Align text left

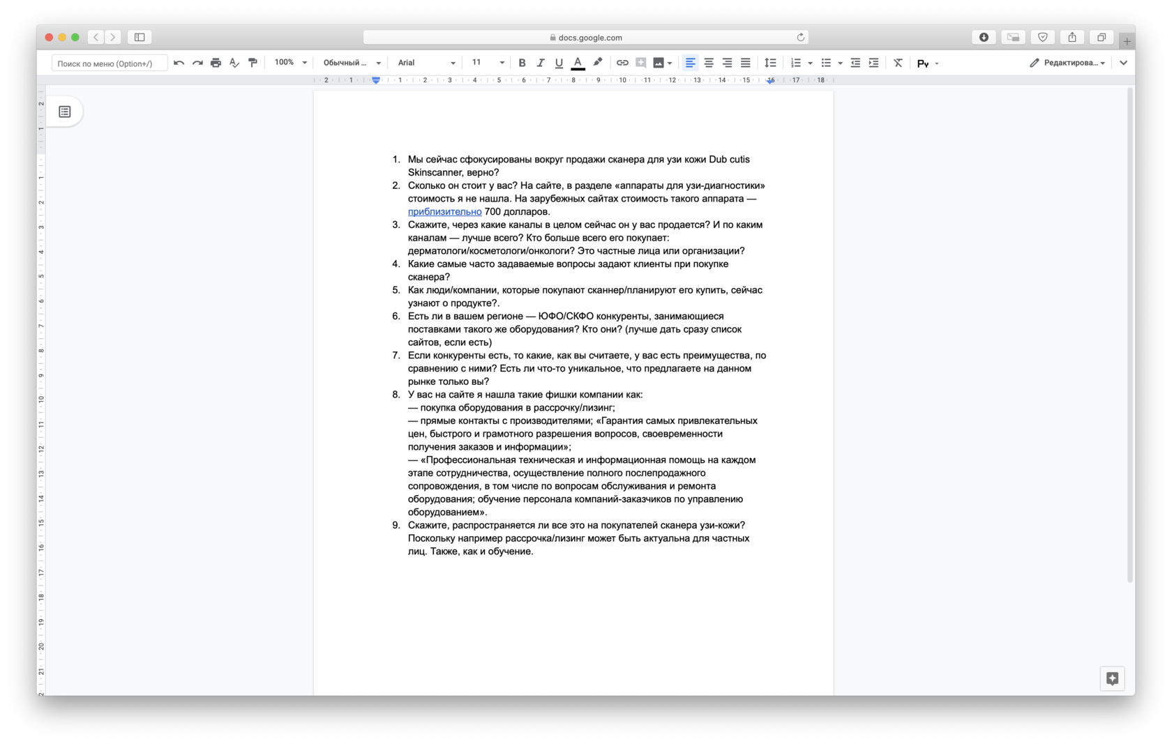click(690, 63)
